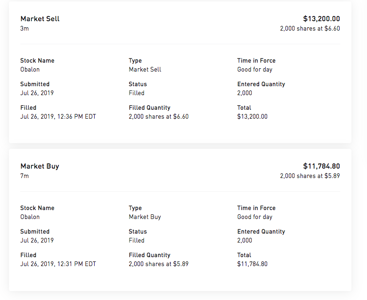Click the Market Buy value under Type
Image resolution: width=367 pixels, height=300 pixels.
point(145,217)
